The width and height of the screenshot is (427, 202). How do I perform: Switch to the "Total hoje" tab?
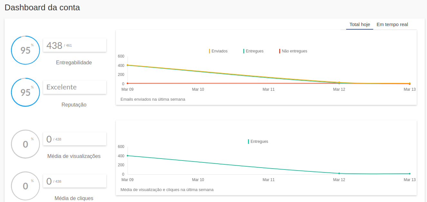pos(360,24)
